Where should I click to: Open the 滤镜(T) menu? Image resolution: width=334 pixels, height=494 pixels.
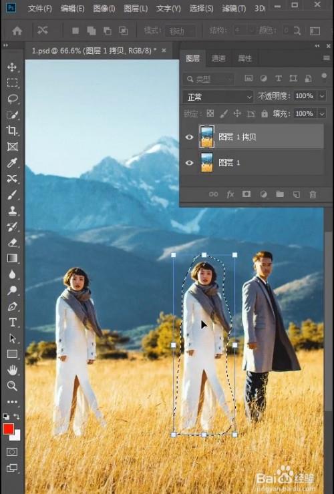(234, 9)
